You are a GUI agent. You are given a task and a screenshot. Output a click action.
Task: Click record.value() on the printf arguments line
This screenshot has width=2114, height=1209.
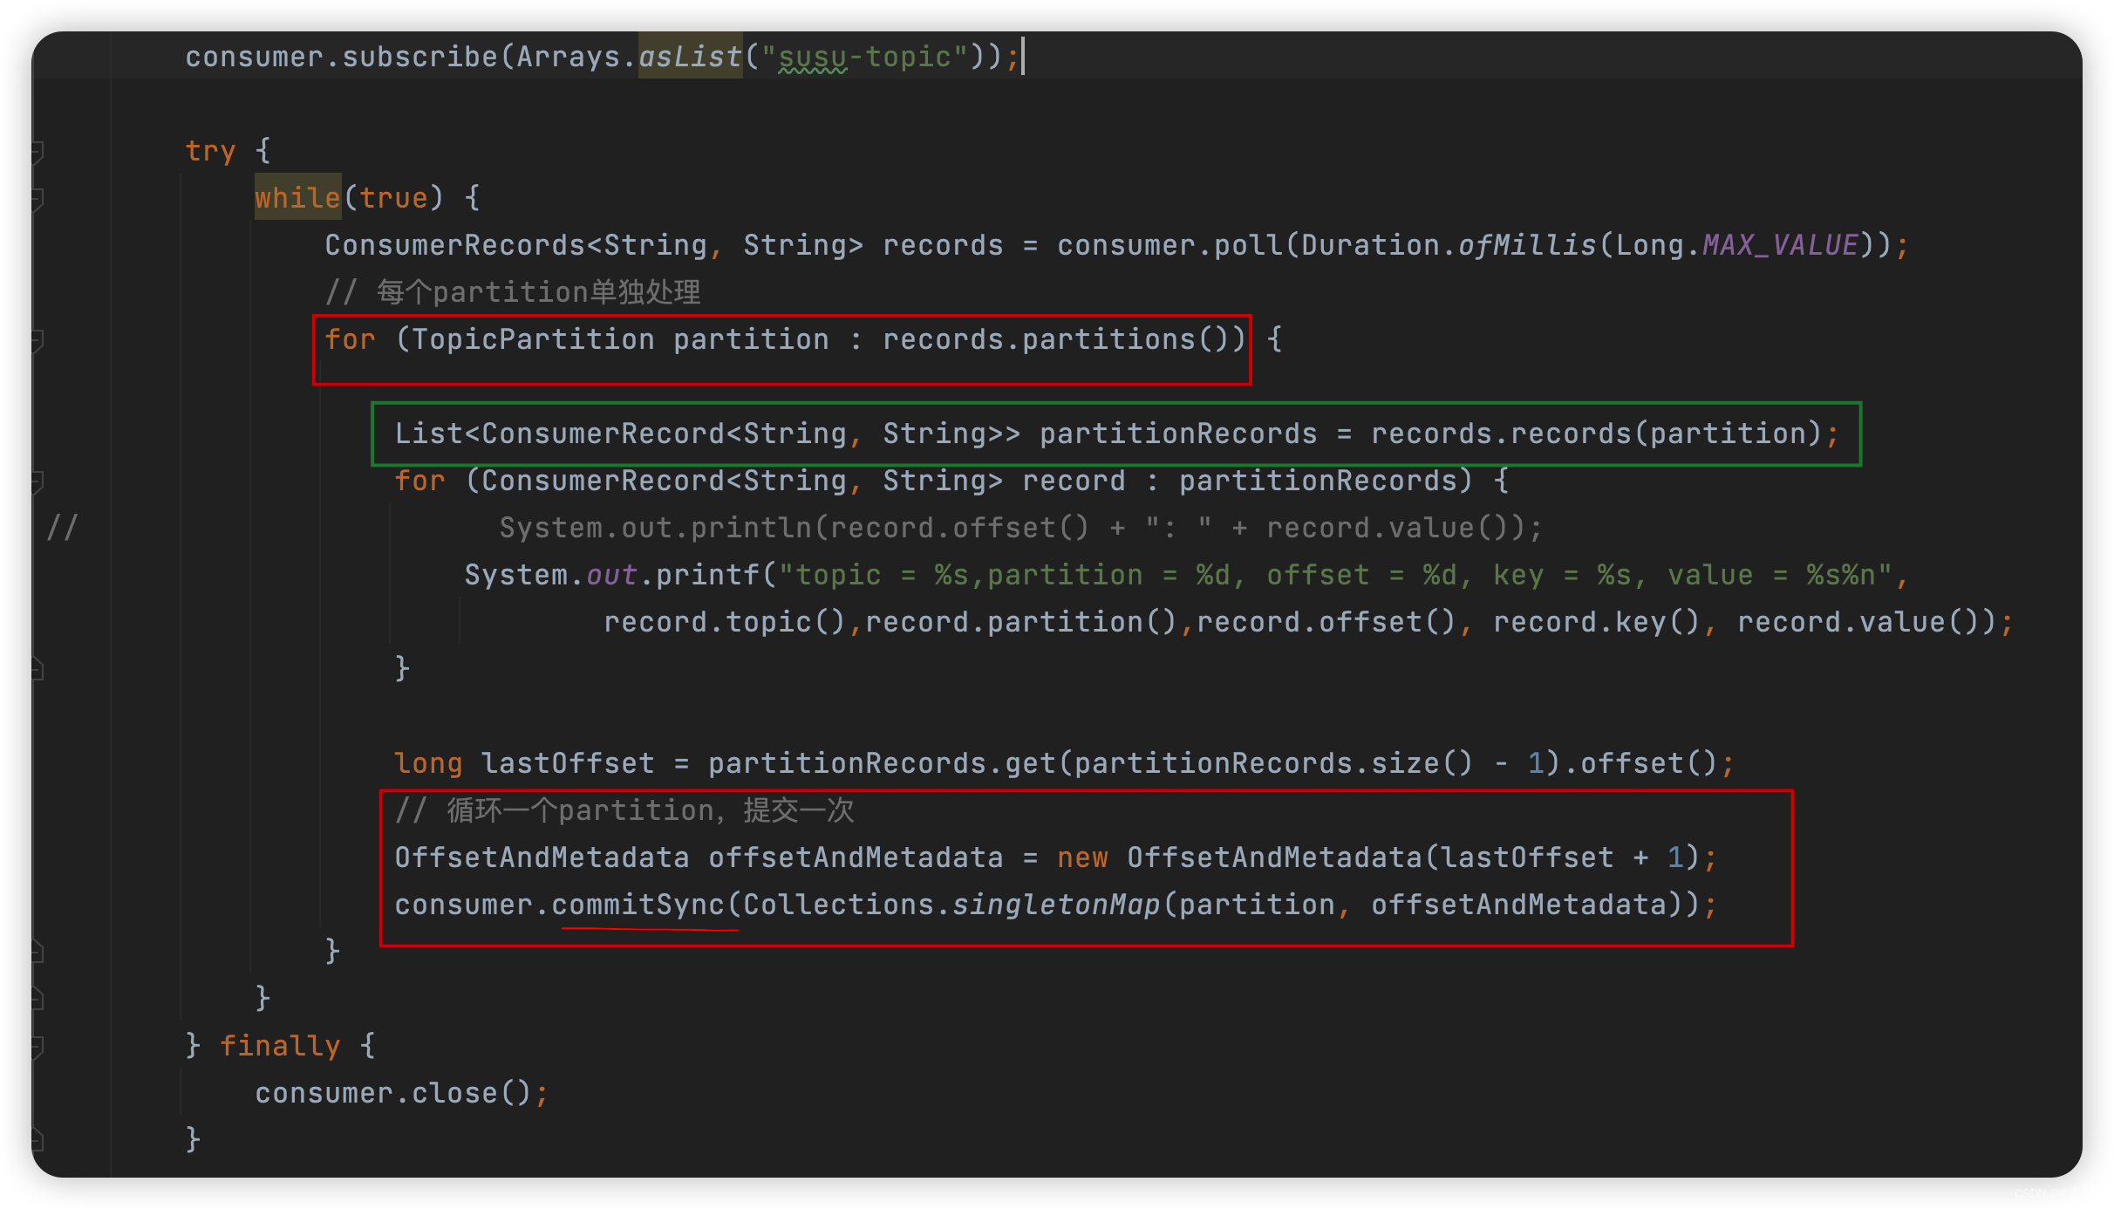[x=1858, y=623]
